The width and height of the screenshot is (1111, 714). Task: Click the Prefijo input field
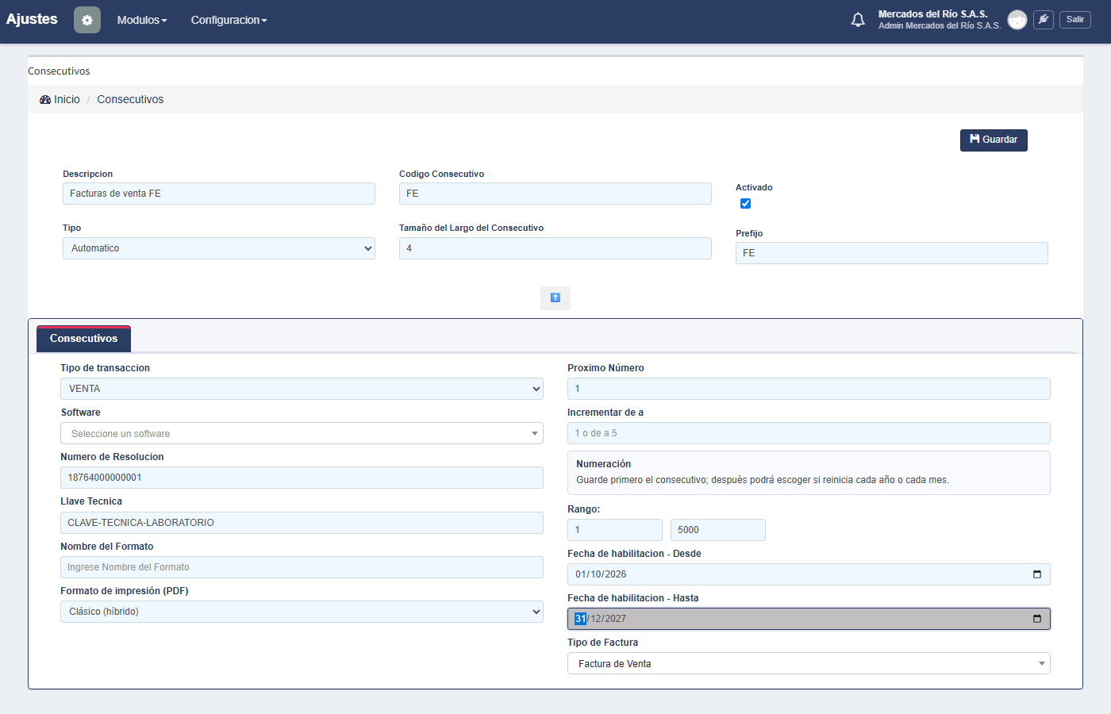tap(892, 253)
